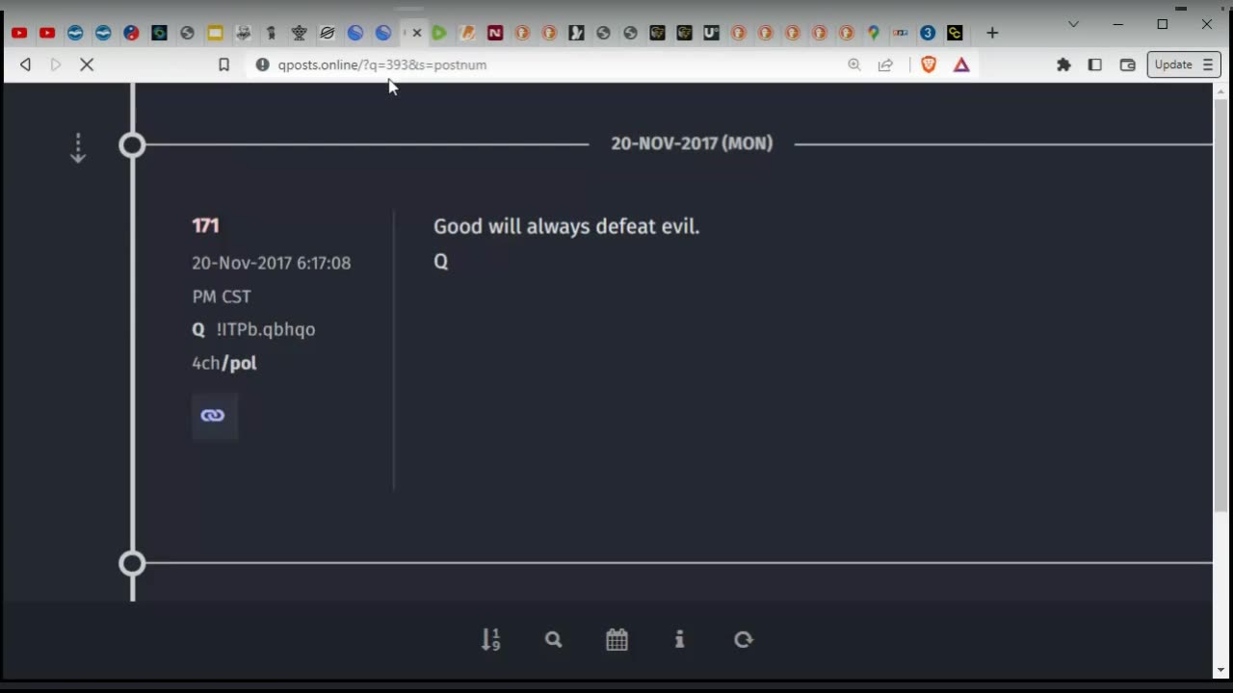Switch to the blue number 3 tab

point(928,33)
